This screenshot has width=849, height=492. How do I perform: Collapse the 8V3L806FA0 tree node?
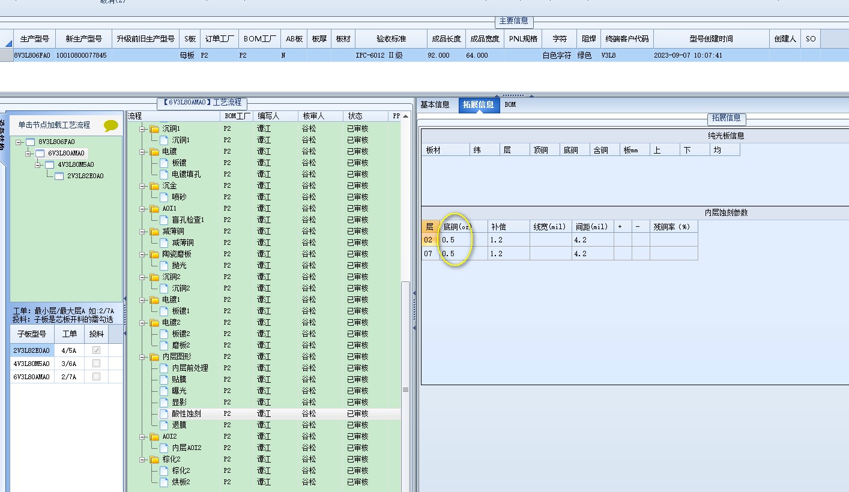pos(19,142)
